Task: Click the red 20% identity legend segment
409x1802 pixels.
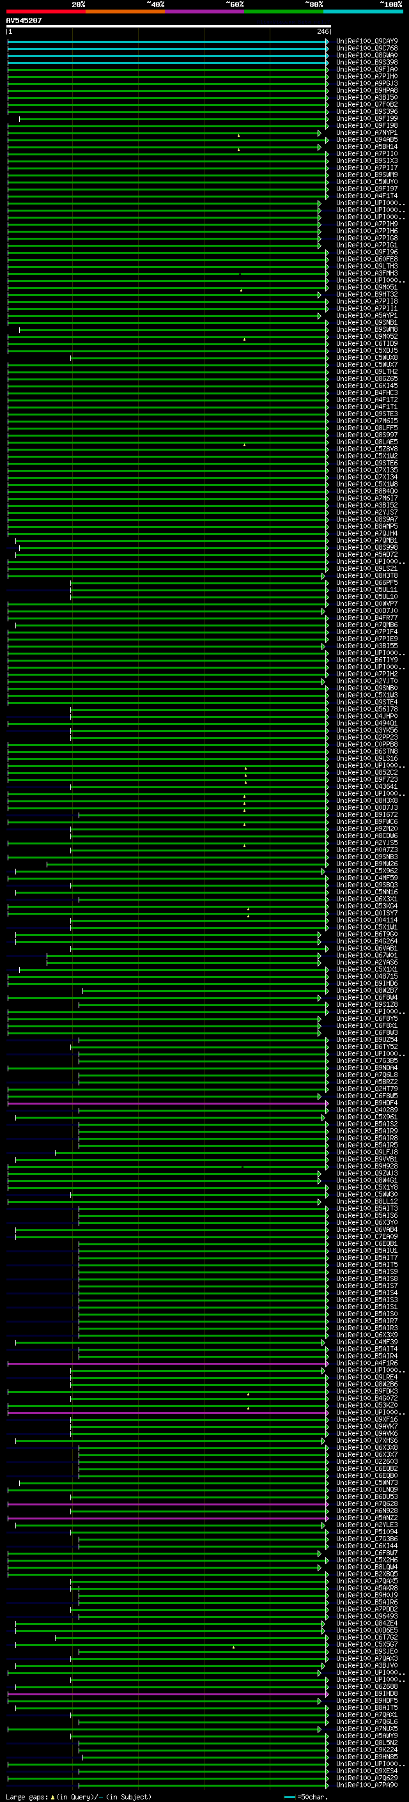Action: (x=45, y=12)
